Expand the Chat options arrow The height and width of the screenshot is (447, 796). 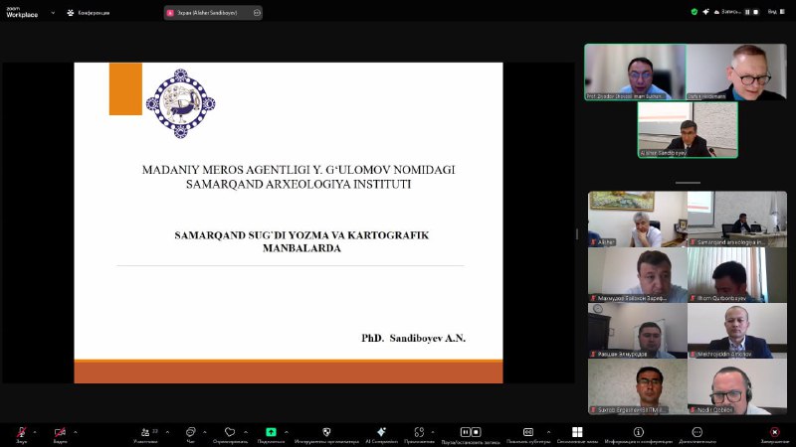205,432
